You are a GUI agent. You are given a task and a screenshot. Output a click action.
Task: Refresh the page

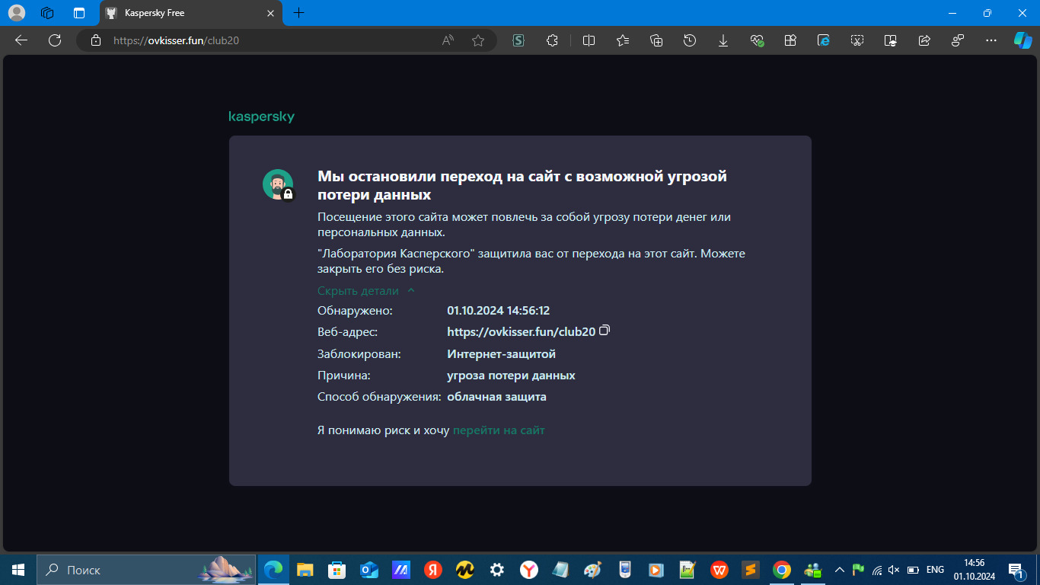pos(55,40)
